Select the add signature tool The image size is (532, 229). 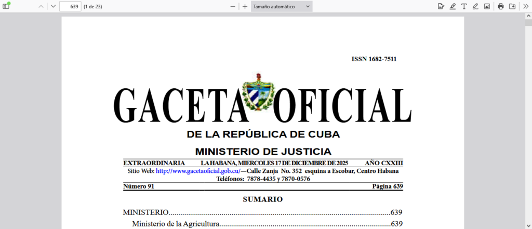point(441,6)
